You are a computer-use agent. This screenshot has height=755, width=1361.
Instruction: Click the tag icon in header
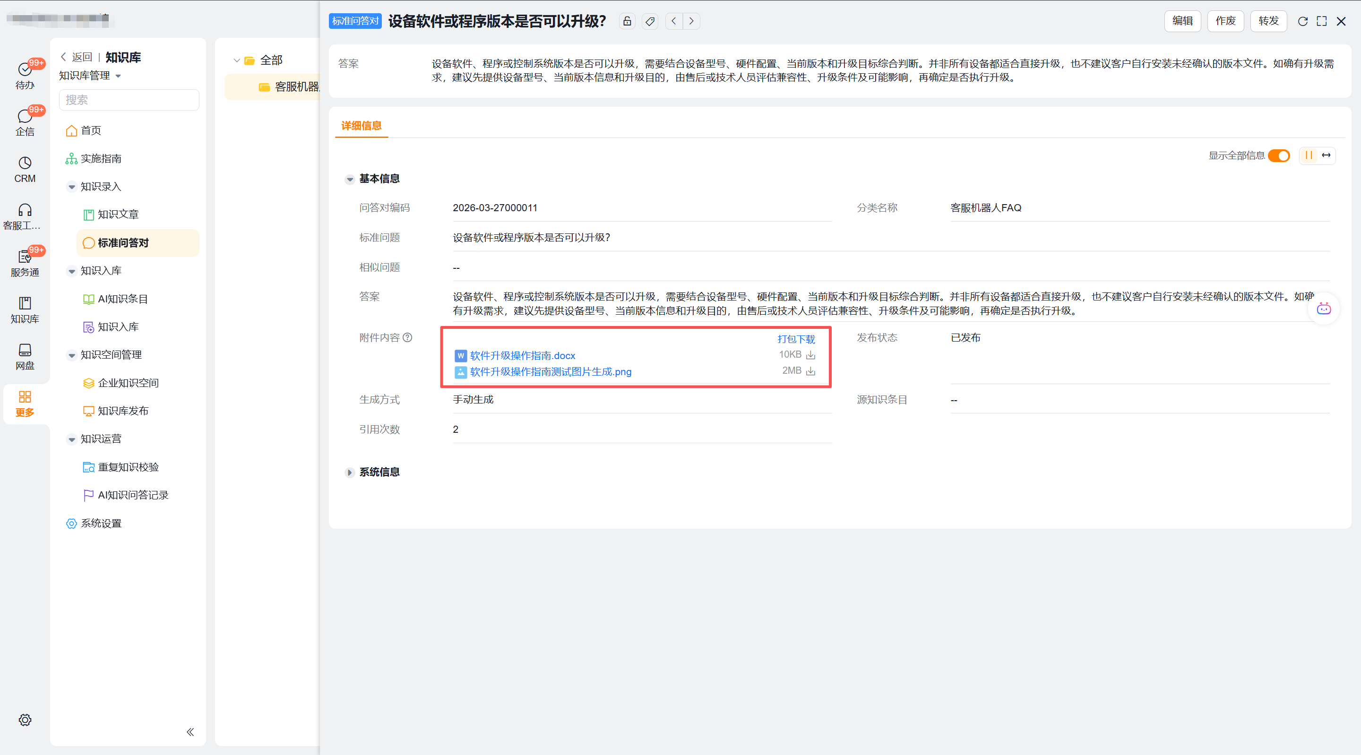(650, 21)
